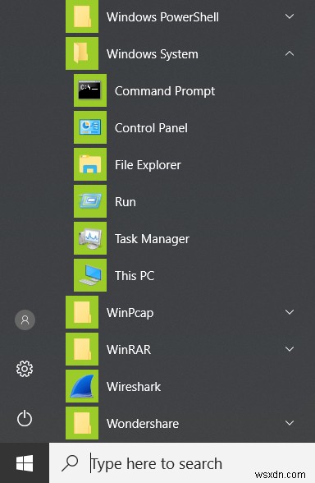Select the Control Panel label

pyautogui.click(x=151, y=128)
